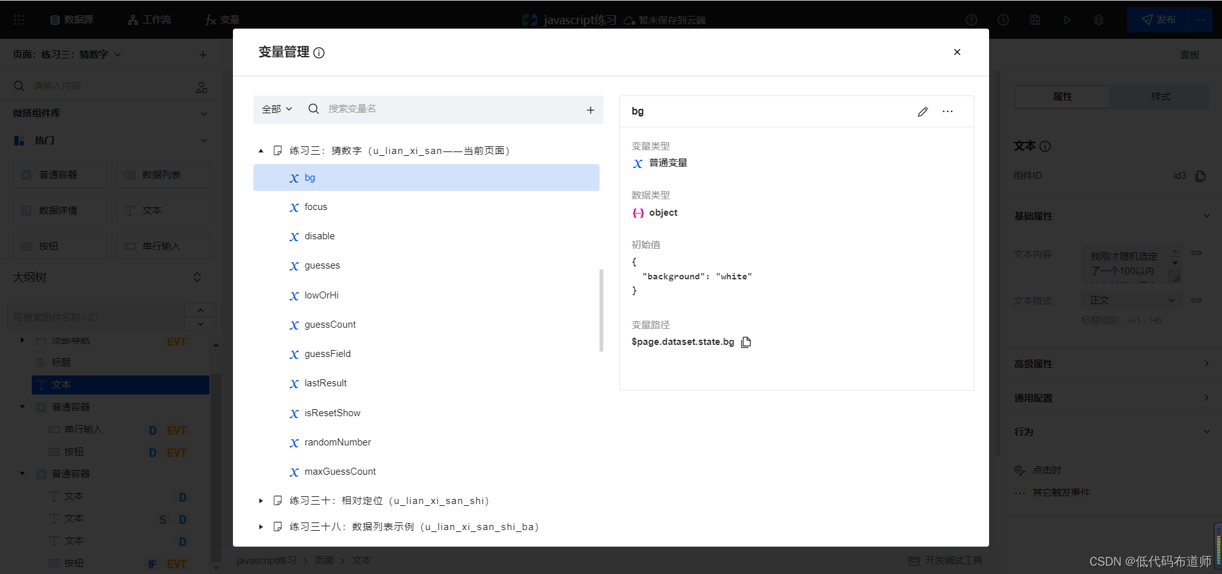1222x574 pixels.
Task: Add a new page with plus icon
Action: (203, 55)
